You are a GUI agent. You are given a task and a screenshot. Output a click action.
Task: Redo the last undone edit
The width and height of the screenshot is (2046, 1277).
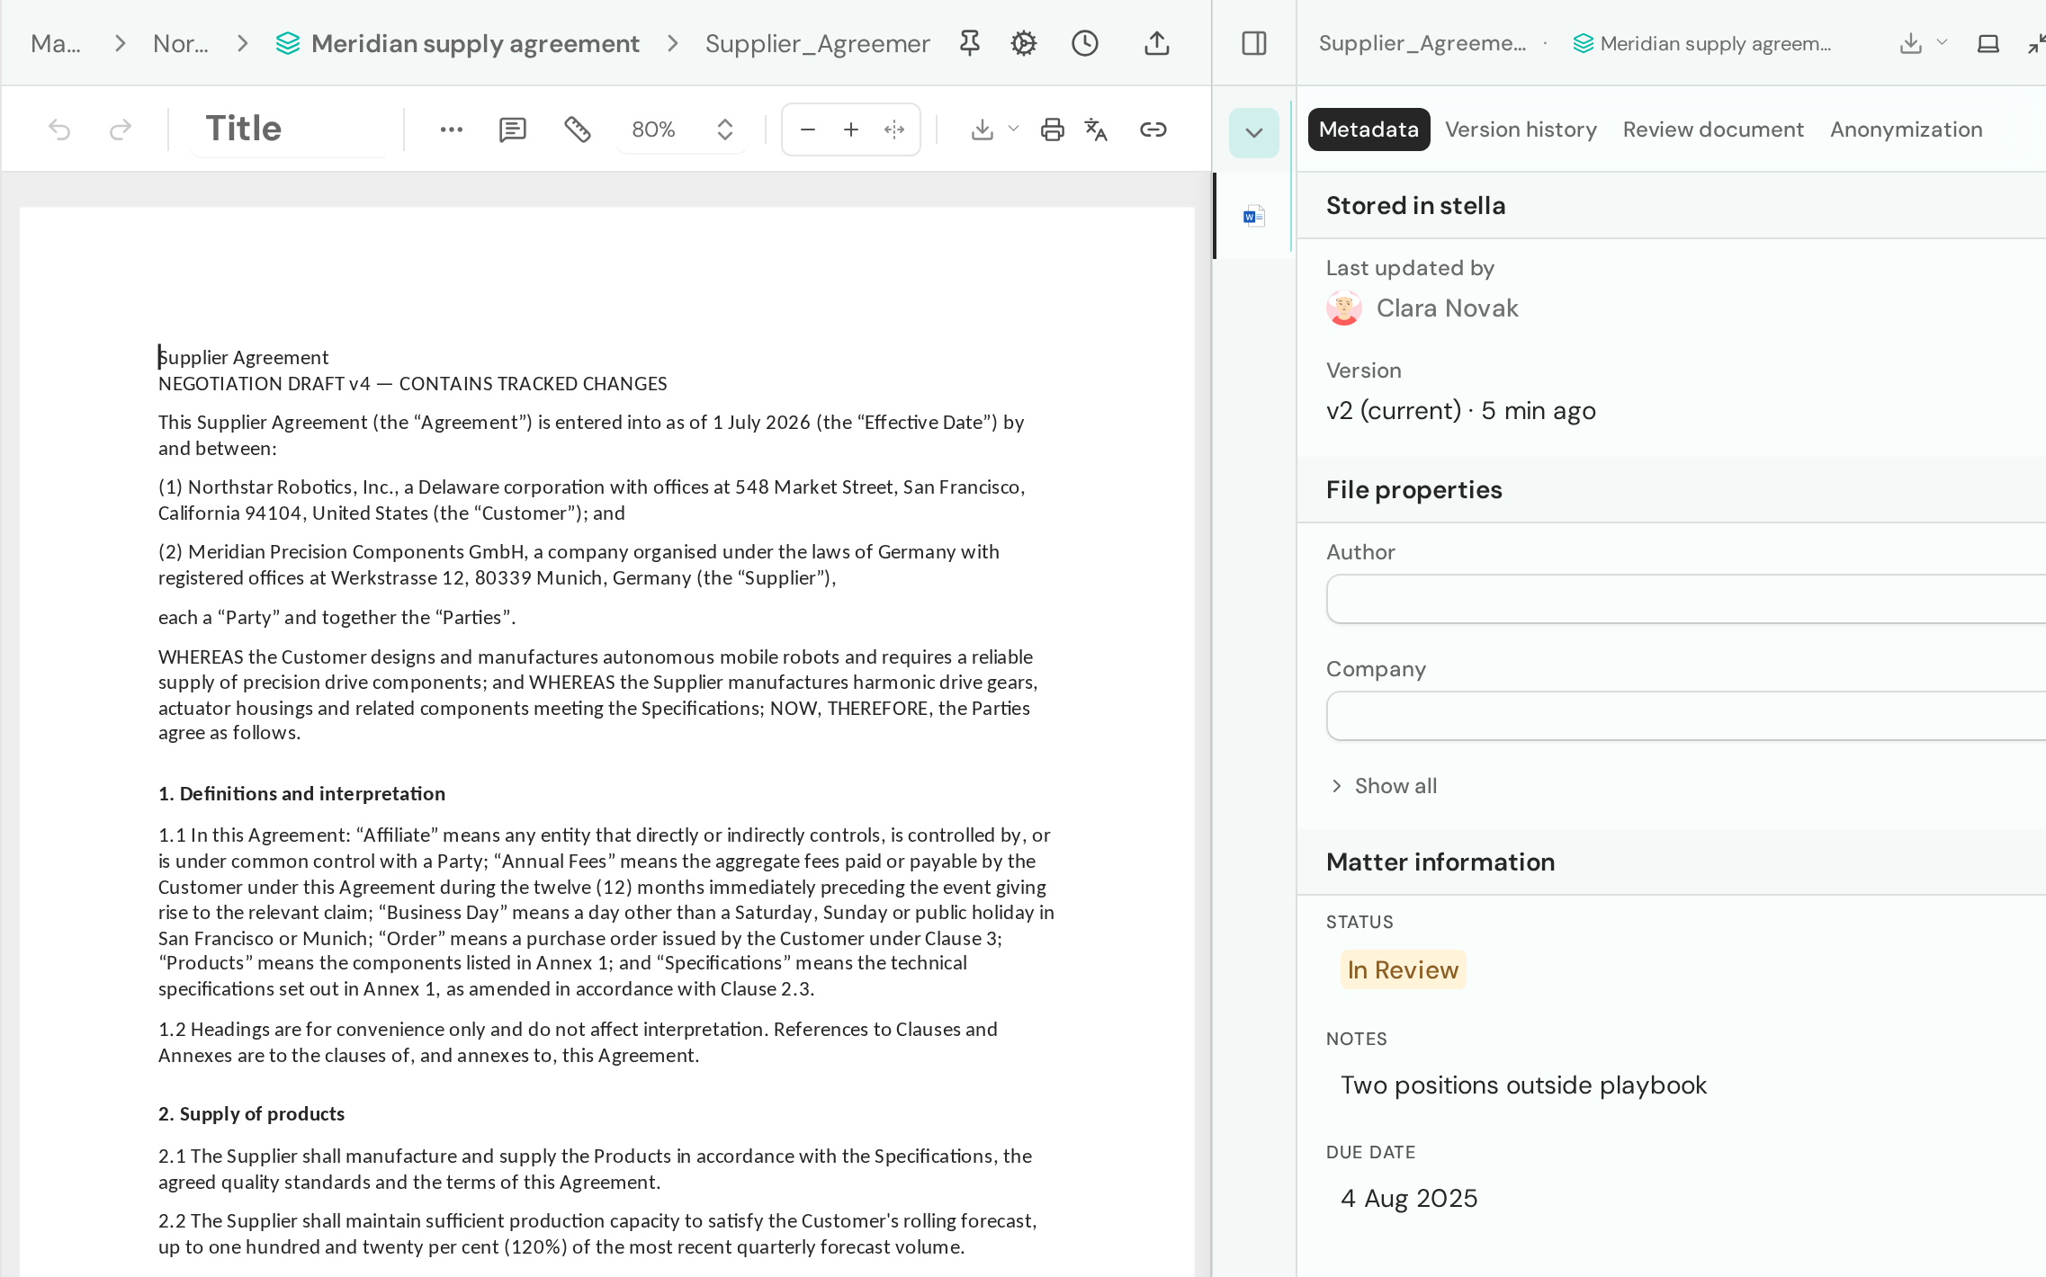click(x=120, y=129)
